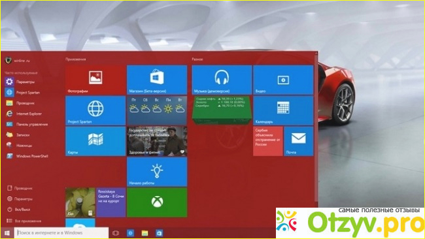The image size is (425, 239).
Task: Launch the green Xbox tile
Action: click(157, 202)
